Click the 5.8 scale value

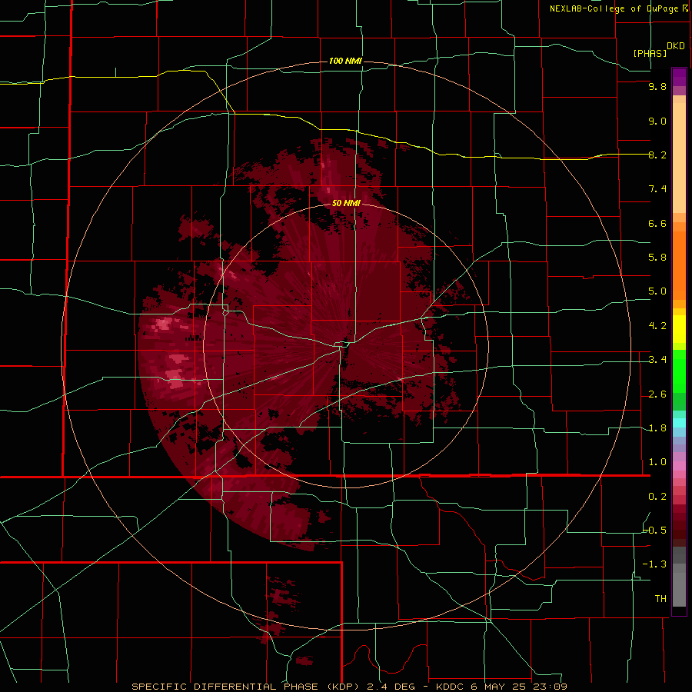[657, 258]
